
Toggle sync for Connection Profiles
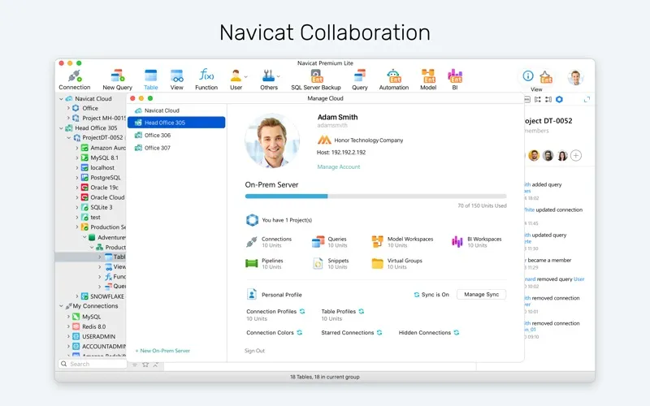302,312
